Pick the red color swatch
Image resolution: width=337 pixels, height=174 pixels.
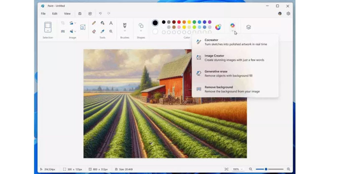(x=179, y=22)
